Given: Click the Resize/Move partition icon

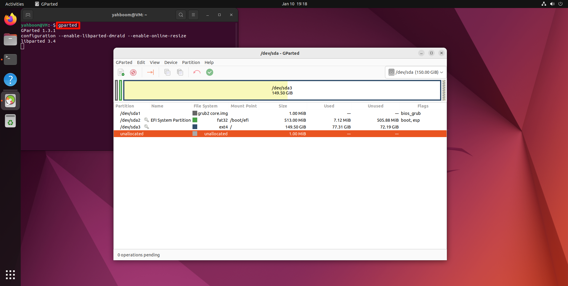Looking at the screenshot, I should pos(150,72).
